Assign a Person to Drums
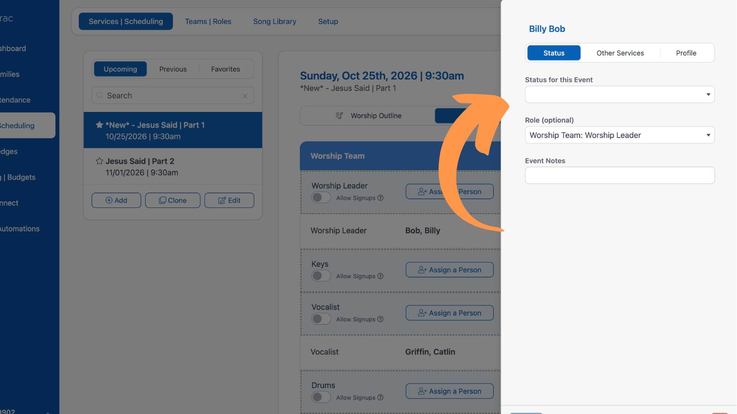This screenshot has width=737, height=414. tap(450, 391)
